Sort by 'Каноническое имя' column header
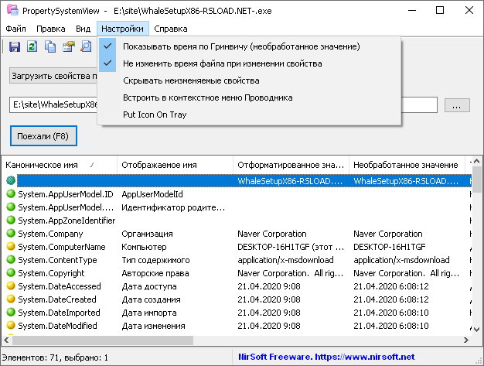484x366 pixels. pos(60,165)
